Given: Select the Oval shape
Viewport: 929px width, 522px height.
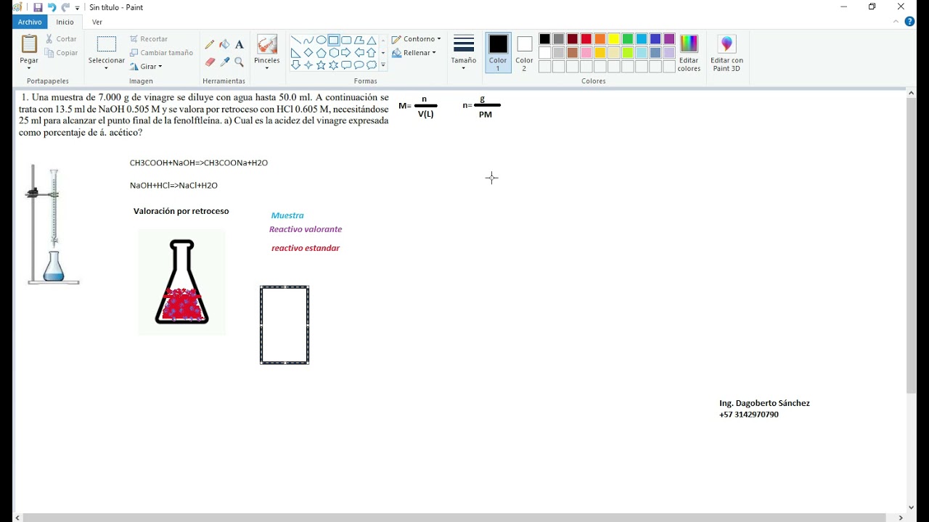Looking at the screenshot, I should pyautogui.click(x=321, y=41).
